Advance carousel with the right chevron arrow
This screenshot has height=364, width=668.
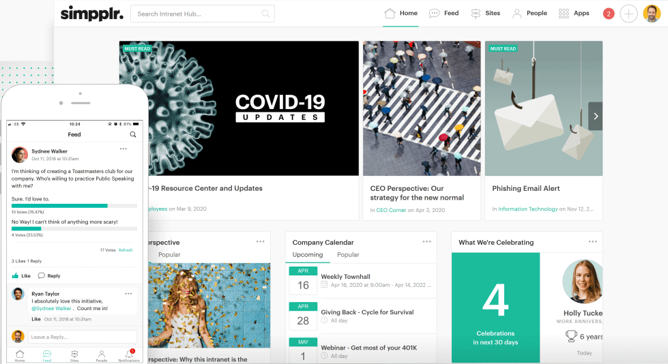tap(596, 117)
